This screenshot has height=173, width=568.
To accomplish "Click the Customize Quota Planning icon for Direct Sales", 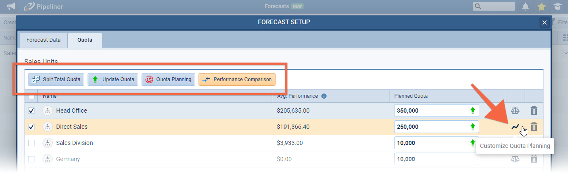I will coord(515,127).
